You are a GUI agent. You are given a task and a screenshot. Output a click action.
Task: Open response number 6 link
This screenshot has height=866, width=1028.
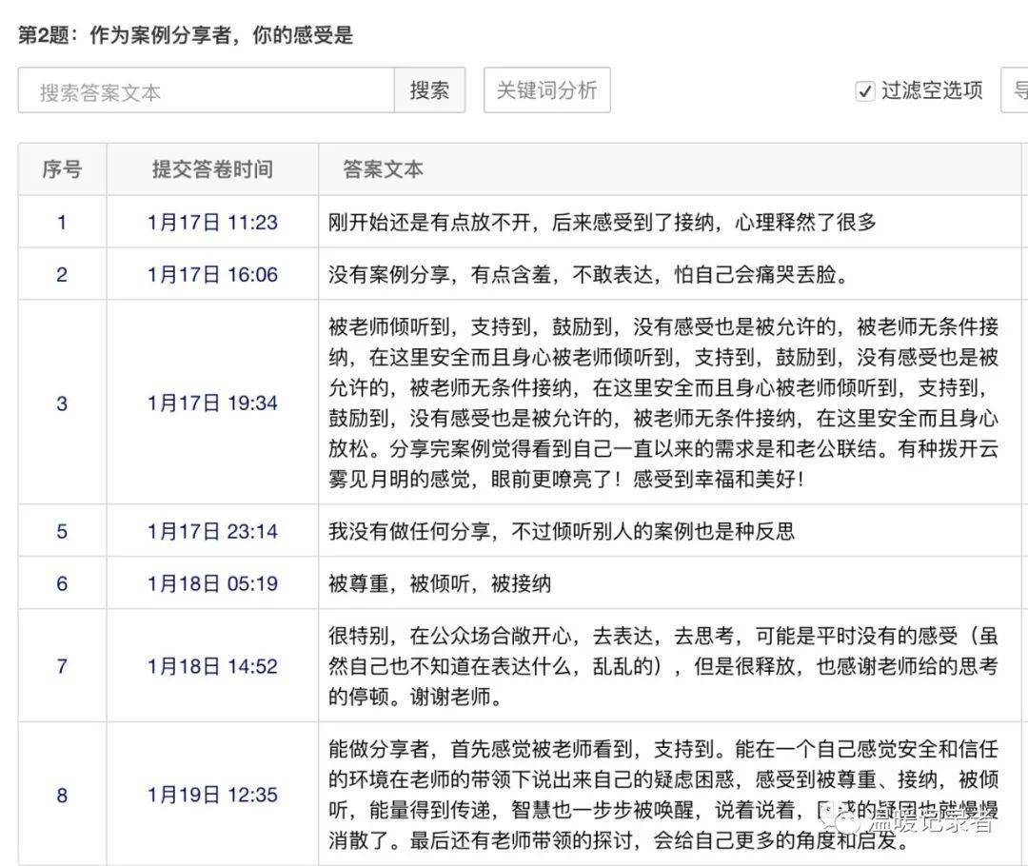(x=62, y=583)
